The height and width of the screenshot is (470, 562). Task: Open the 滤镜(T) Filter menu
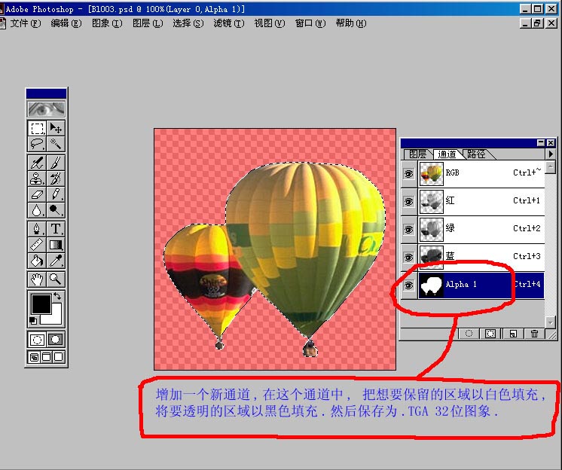(229, 23)
